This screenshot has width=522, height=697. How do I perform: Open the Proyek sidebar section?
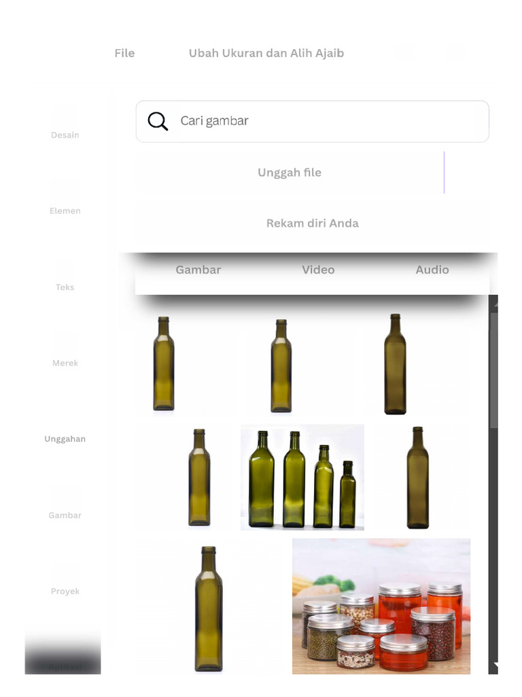[x=65, y=580]
